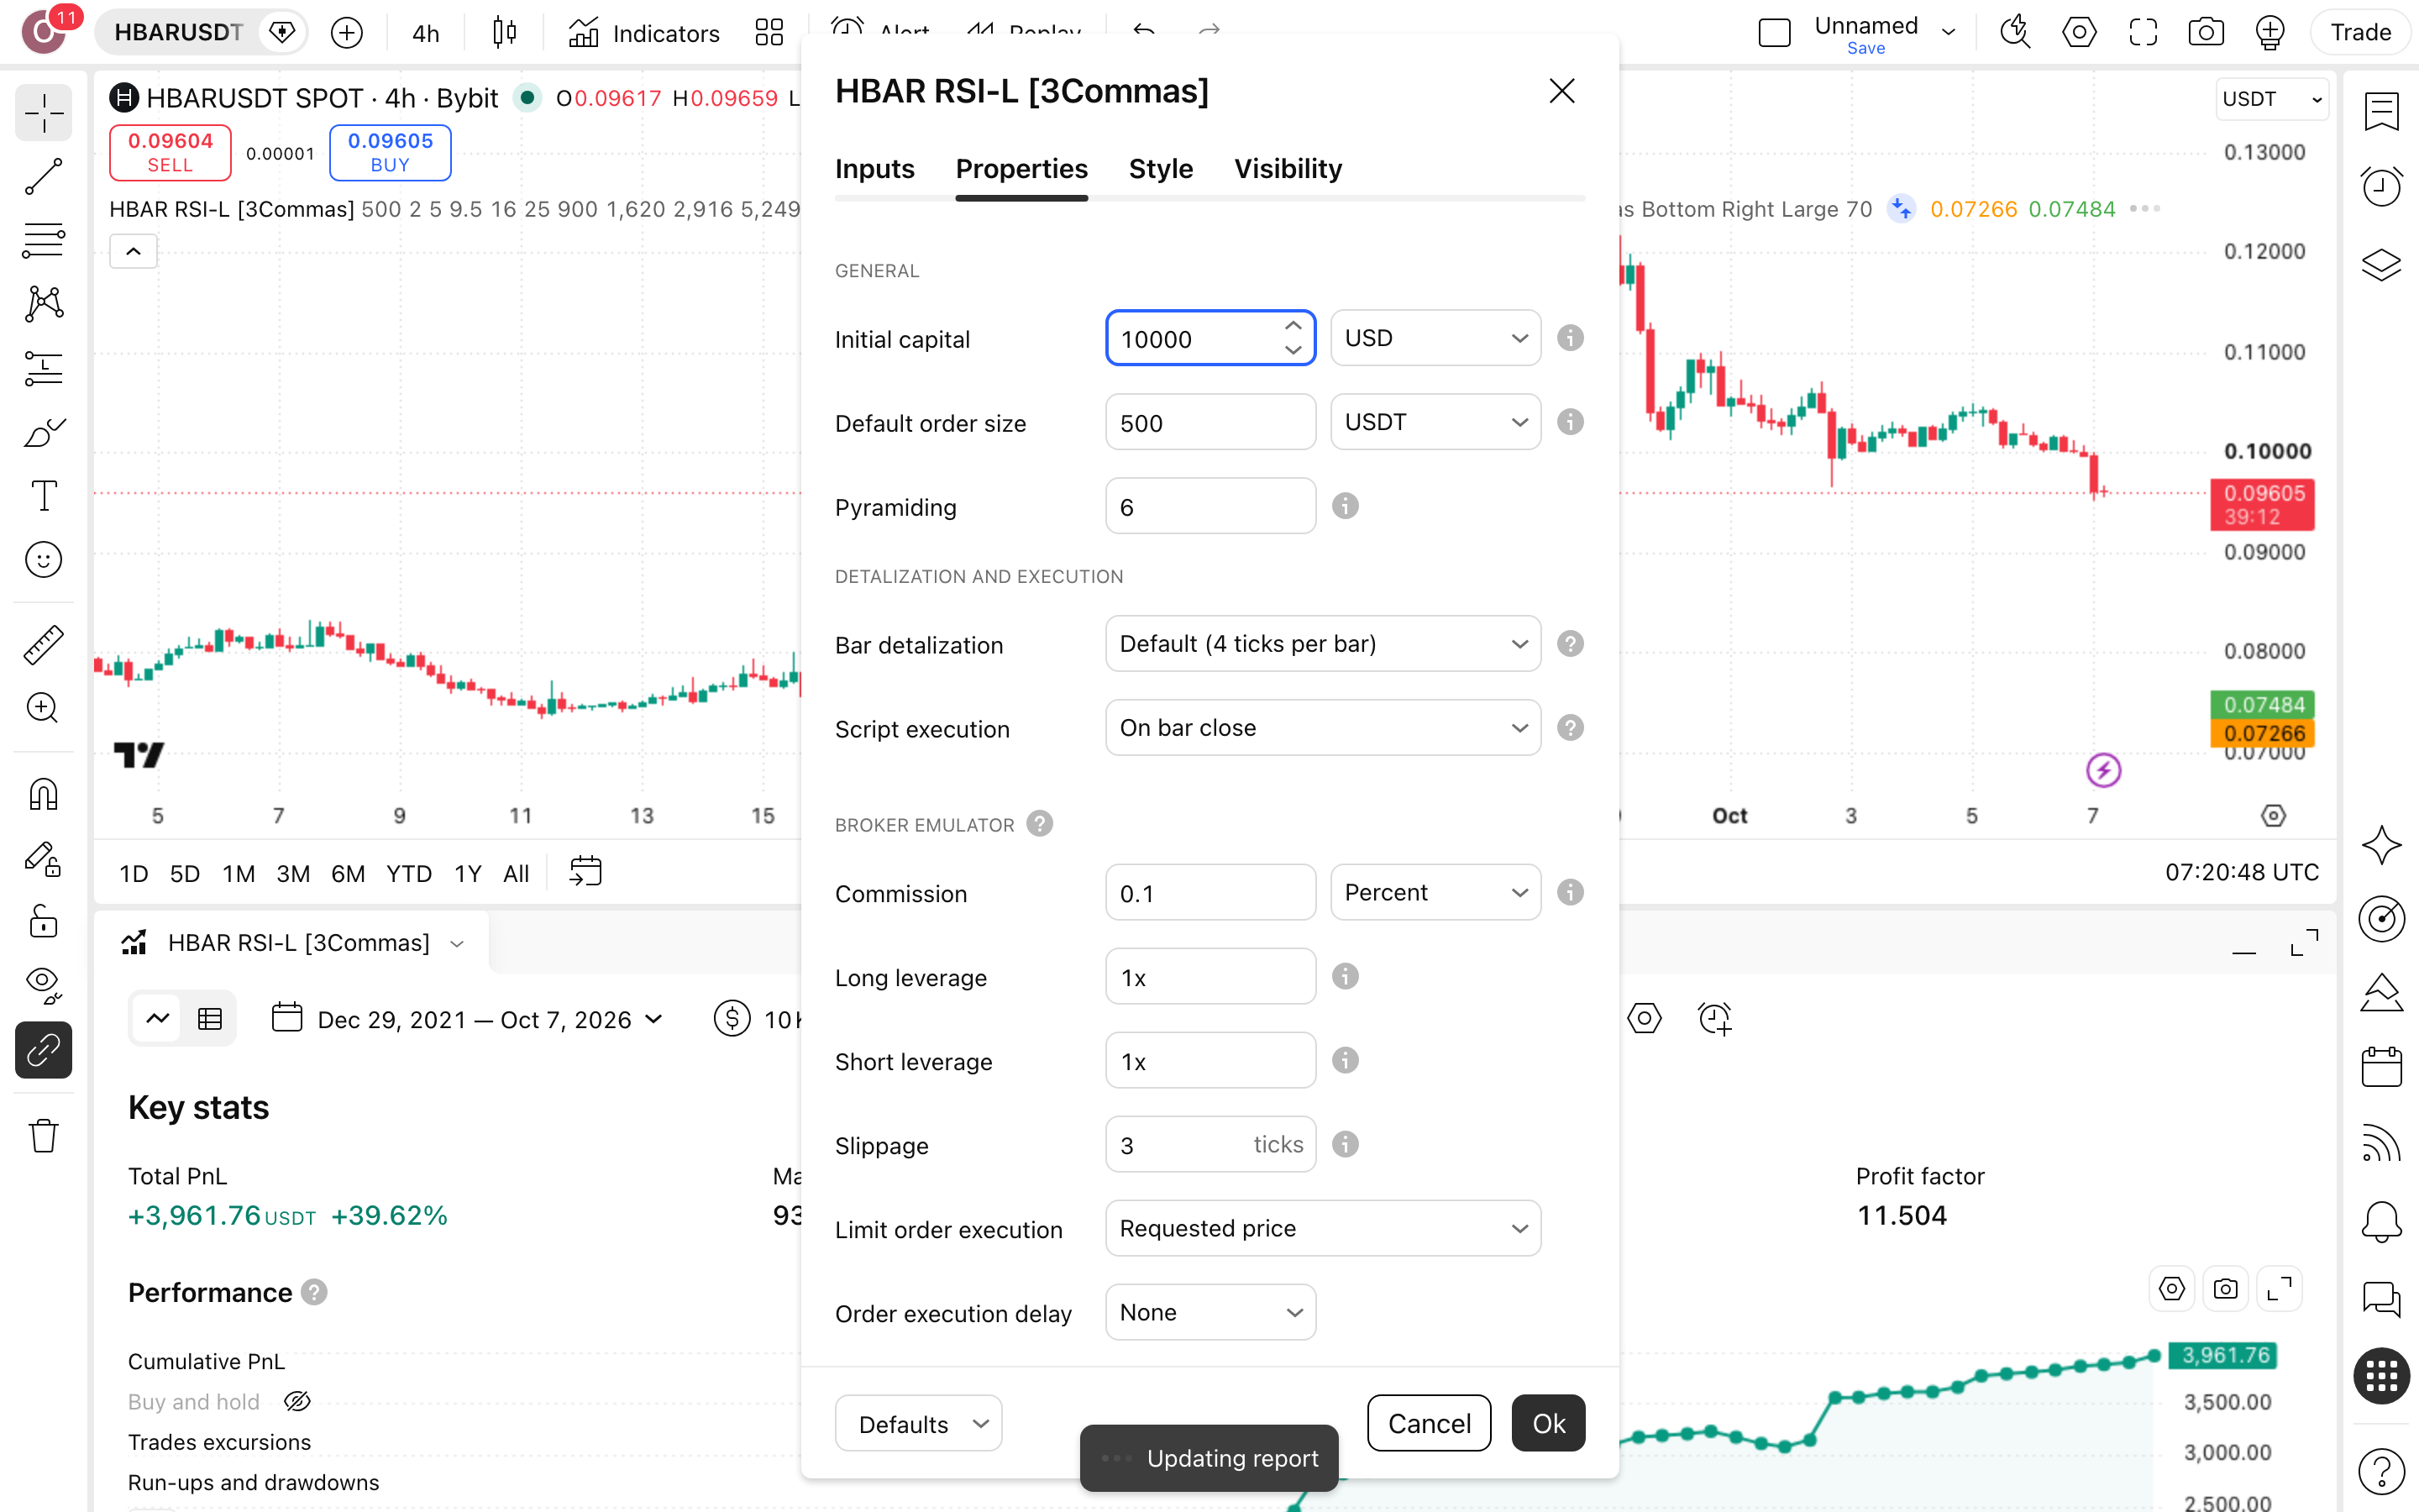Switch to the Inputs tab
The width and height of the screenshot is (2419, 1512).
[x=874, y=169]
